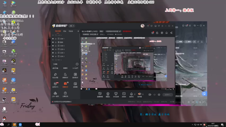Viewport: 226px width, 127px height.
Task: Toggle visibility of 文本 3 source
Action: 53,53
